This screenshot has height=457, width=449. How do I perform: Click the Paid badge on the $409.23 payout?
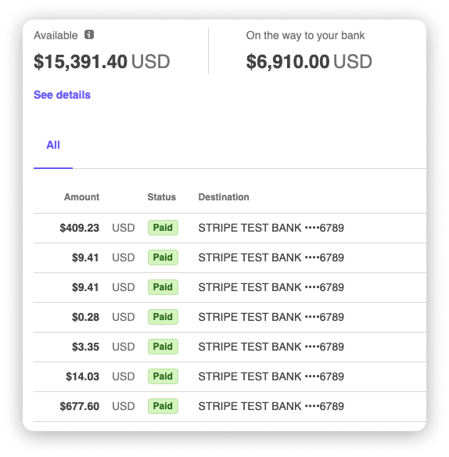[x=163, y=228]
